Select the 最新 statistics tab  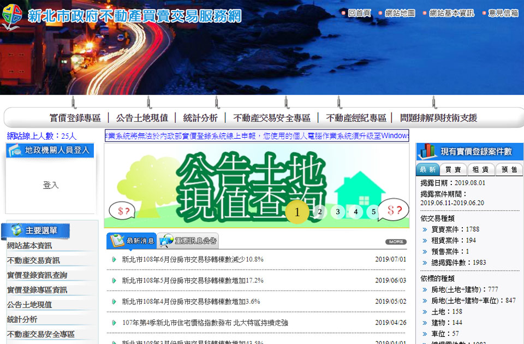pos(428,169)
